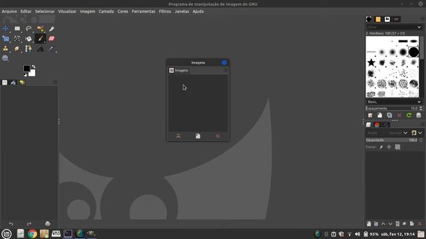Select the Zoom magnifier tool

point(5,58)
